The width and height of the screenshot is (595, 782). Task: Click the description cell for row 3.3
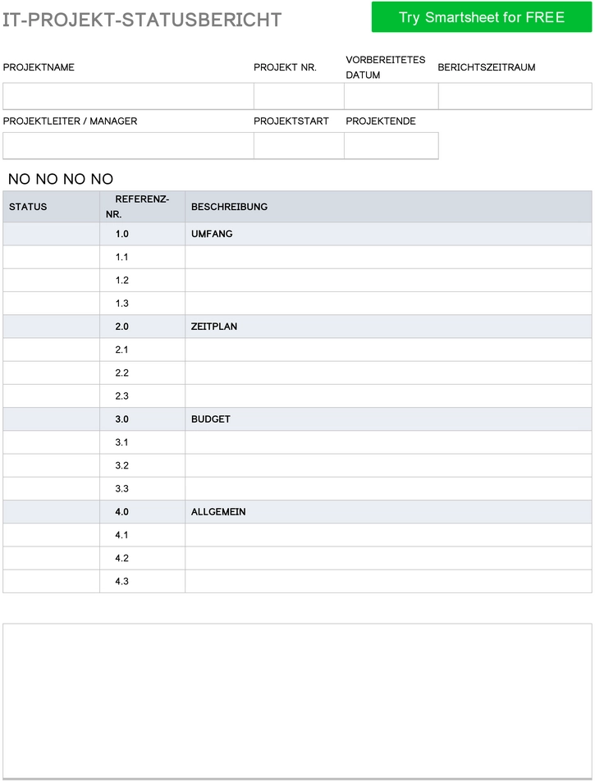[388, 489]
